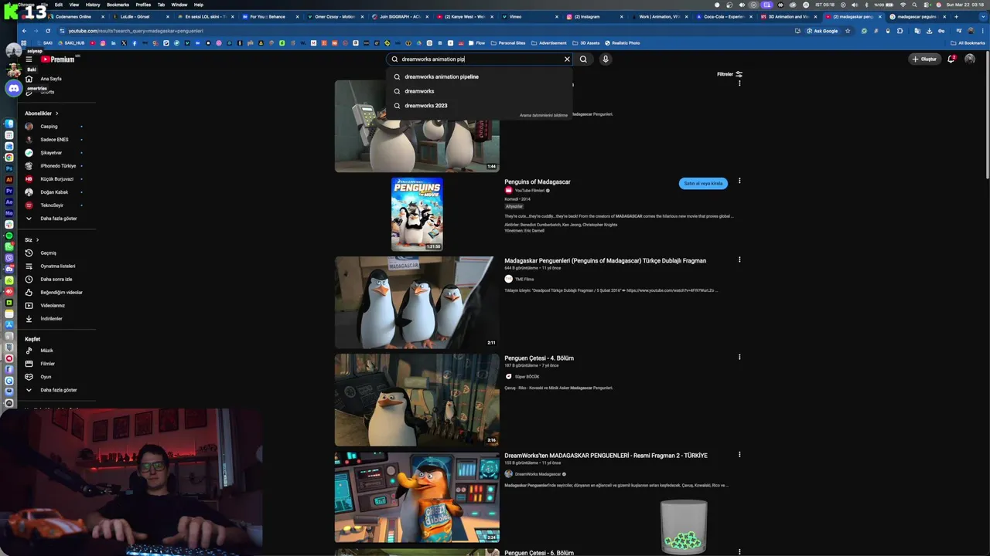Open the DreamWorks Madagascar channel link
This screenshot has width=990, height=556.
pos(538,474)
